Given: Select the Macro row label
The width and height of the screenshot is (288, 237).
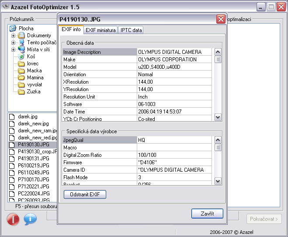Looking at the screenshot, I should point(70,148).
